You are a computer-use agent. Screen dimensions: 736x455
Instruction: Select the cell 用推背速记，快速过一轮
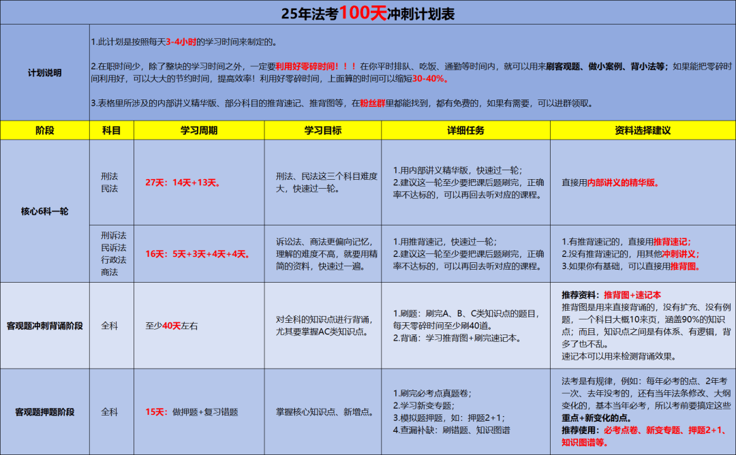(465, 254)
